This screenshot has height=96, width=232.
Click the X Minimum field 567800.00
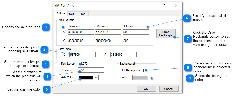tap(81, 32)
